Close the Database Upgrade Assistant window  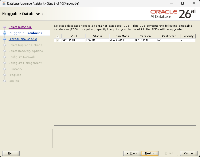pyautogui.click(x=194, y=3)
